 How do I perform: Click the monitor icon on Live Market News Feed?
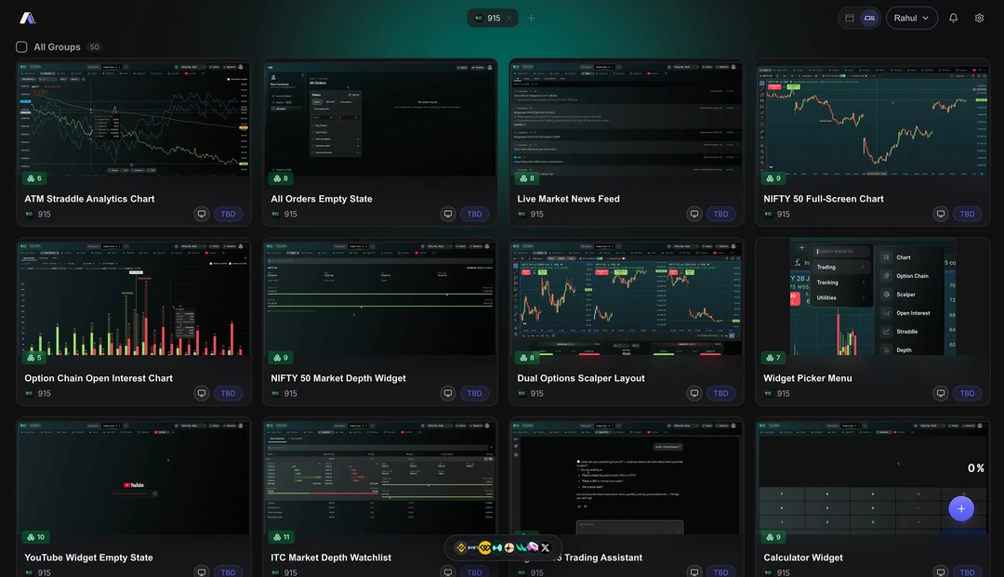point(694,214)
